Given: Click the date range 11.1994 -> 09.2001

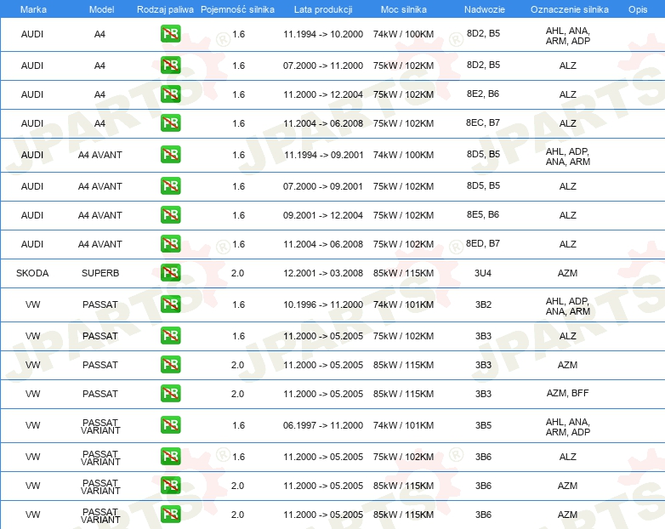Looking at the screenshot, I should [x=323, y=155].
